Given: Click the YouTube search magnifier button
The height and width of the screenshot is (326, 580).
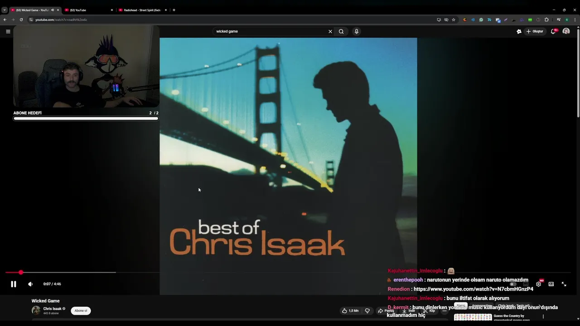Looking at the screenshot, I should click(341, 31).
